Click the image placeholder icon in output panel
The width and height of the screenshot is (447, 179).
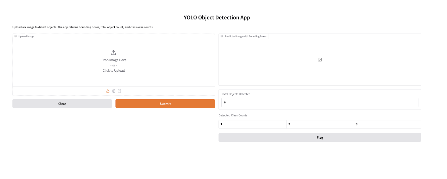[320, 60]
